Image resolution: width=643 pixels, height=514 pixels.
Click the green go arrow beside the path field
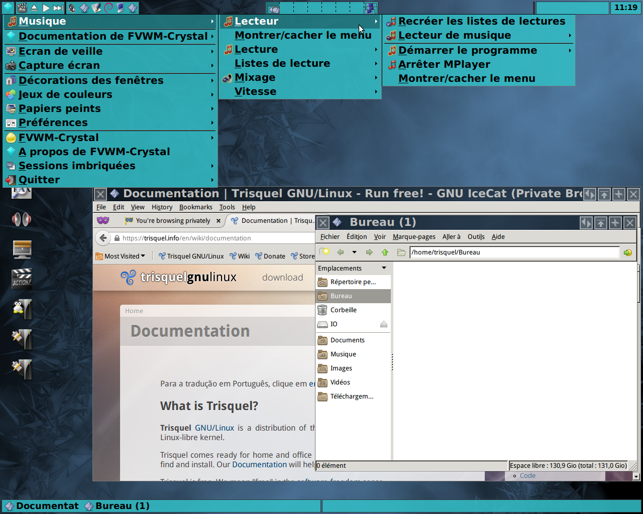(627, 252)
